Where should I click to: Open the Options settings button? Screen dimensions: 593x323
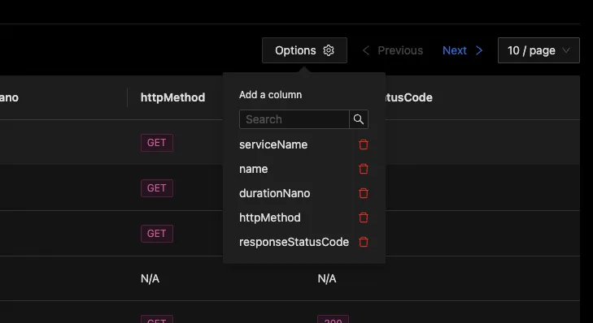pyautogui.click(x=304, y=50)
